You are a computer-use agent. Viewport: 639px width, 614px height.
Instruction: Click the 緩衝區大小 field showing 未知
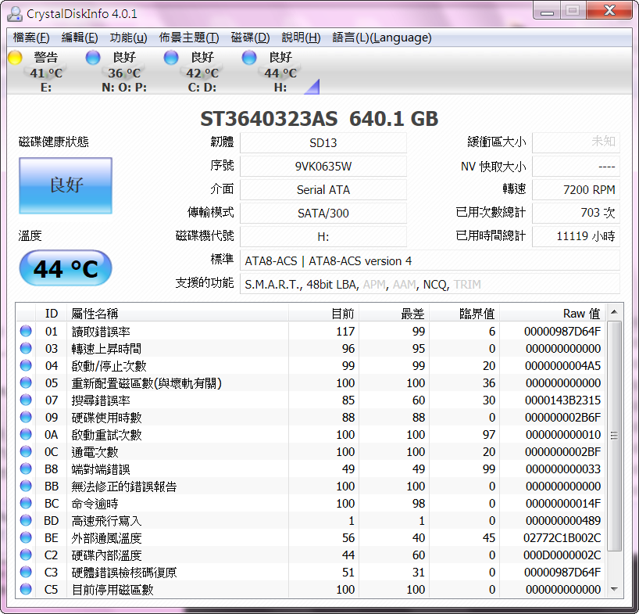(576, 143)
